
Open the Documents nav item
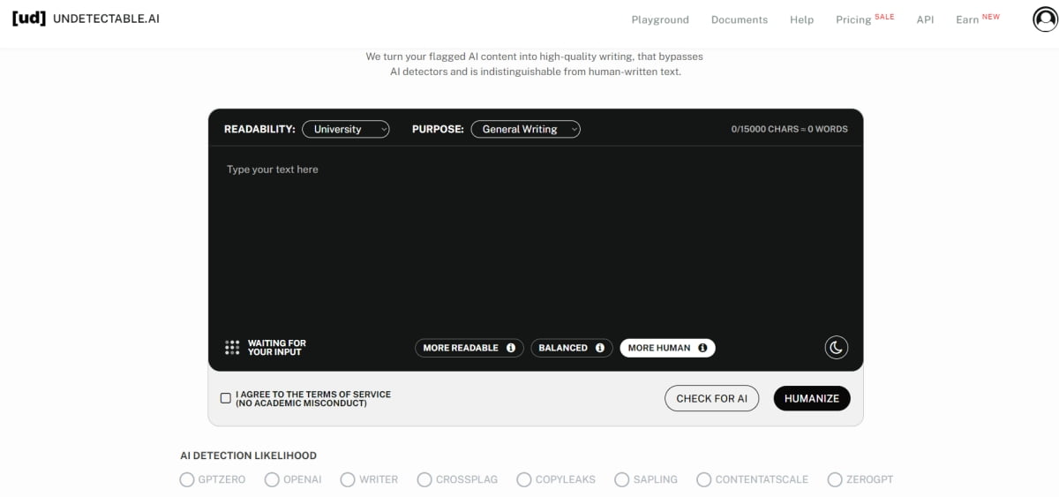click(x=740, y=19)
